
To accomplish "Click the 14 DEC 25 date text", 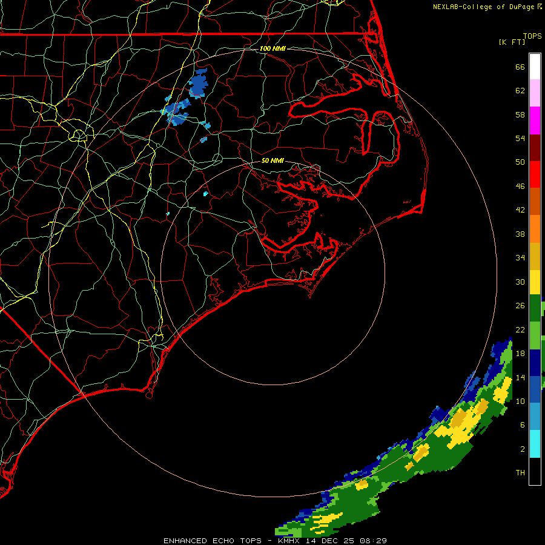I will (330, 541).
